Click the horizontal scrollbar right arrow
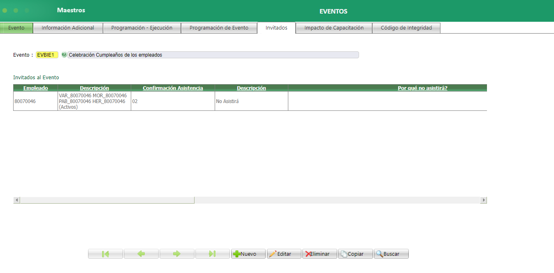Screen dimensions: 554x273 coord(484,200)
